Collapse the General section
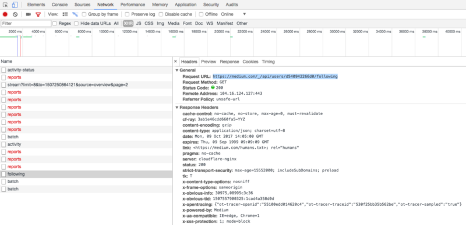 177,70
